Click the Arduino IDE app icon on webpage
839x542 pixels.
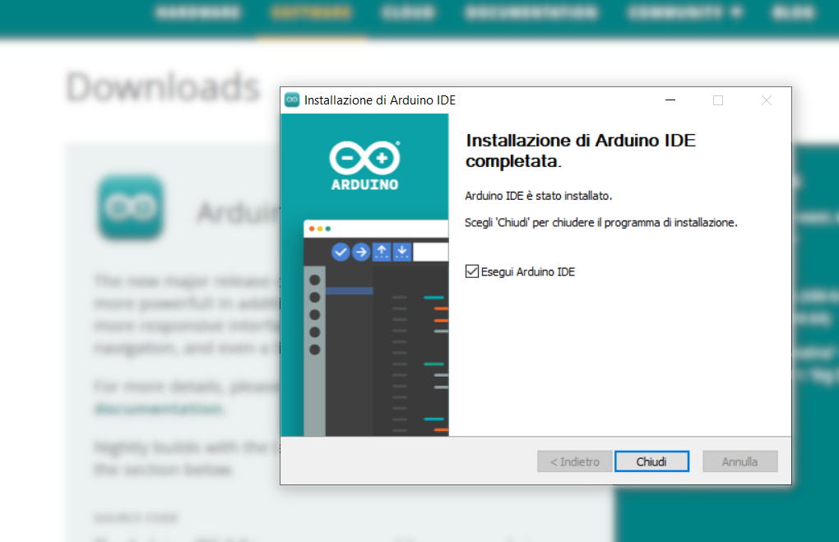(x=131, y=206)
